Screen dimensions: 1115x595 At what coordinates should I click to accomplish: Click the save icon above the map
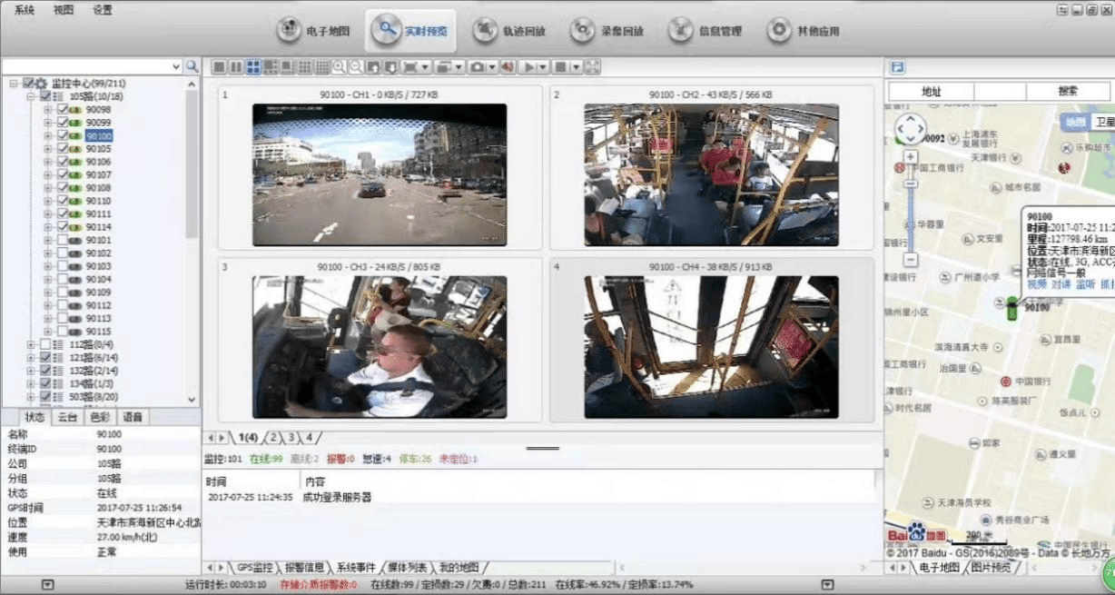pos(897,67)
